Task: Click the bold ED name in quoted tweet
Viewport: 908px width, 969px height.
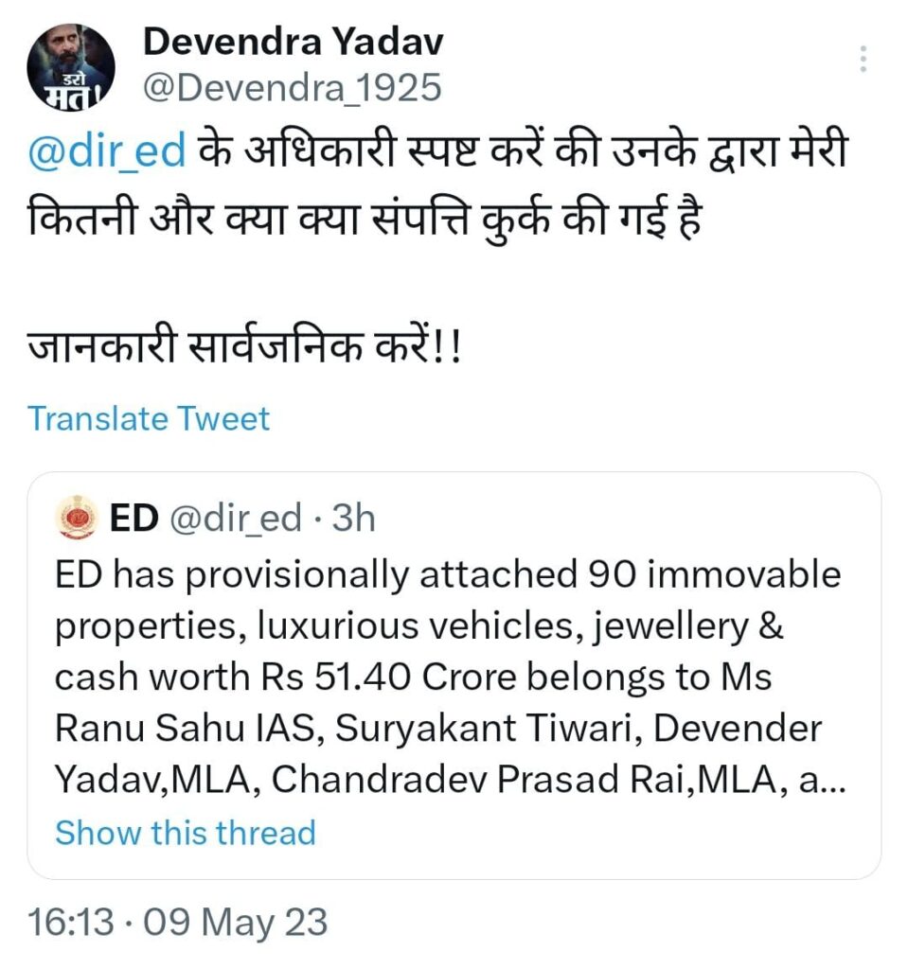Action: coord(134,519)
